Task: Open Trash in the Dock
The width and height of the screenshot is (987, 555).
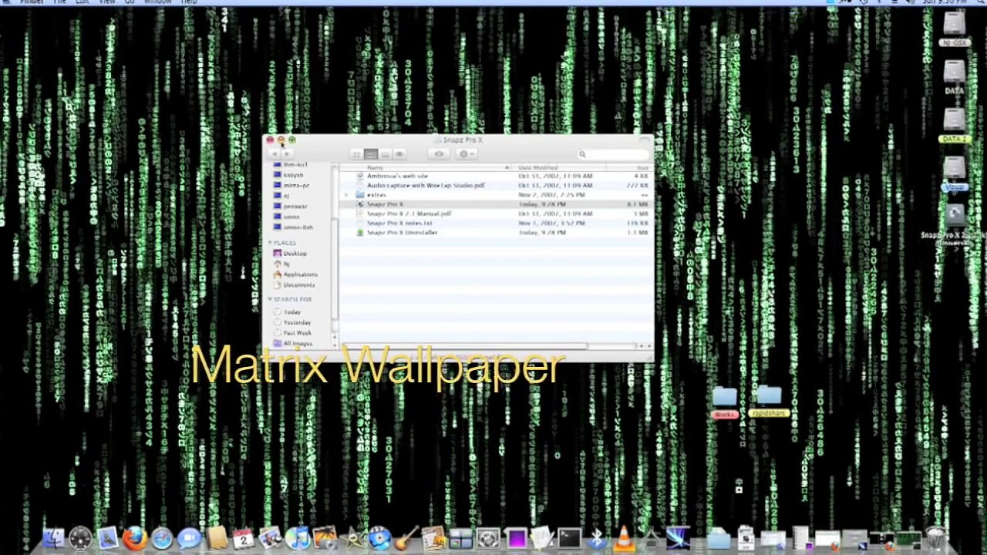Action: (935, 538)
